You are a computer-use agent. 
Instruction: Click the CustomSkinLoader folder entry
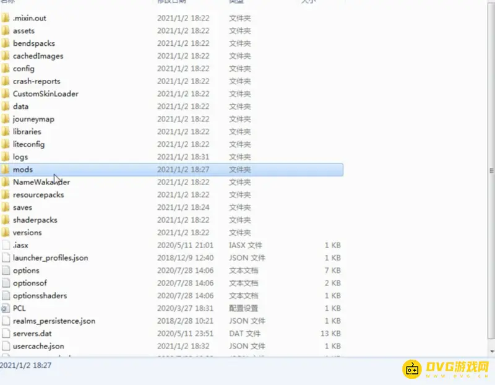(x=45, y=94)
